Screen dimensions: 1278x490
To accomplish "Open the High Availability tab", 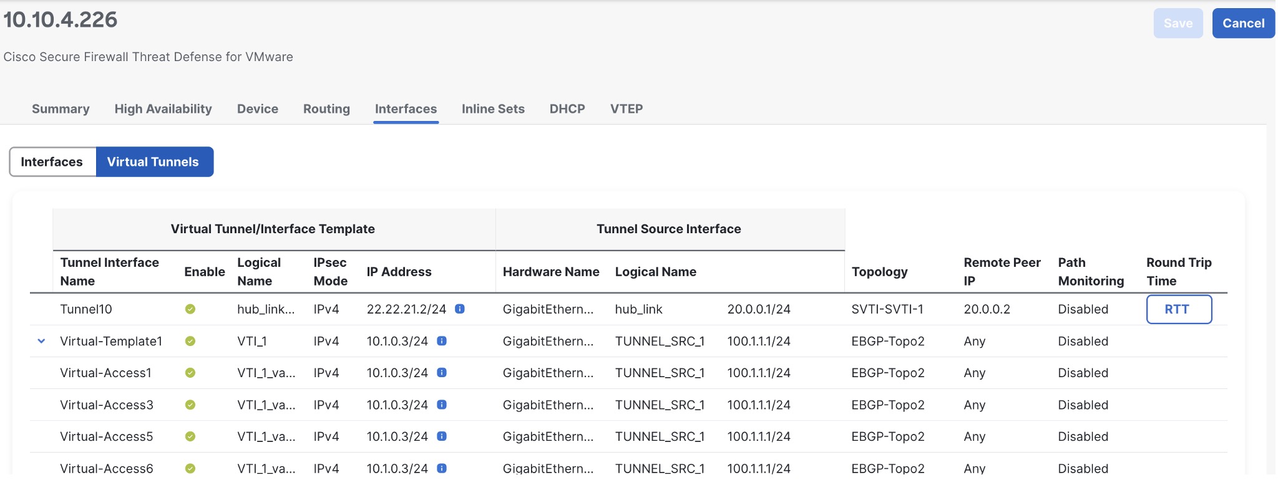I will [x=163, y=109].
